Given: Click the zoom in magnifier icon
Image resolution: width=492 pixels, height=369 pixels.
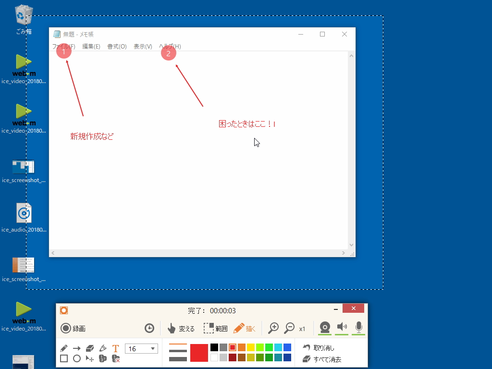Looking at the screenshot, I should (273, 328).
